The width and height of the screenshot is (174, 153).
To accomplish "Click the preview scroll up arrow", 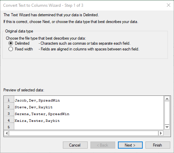I will [167, 99].
